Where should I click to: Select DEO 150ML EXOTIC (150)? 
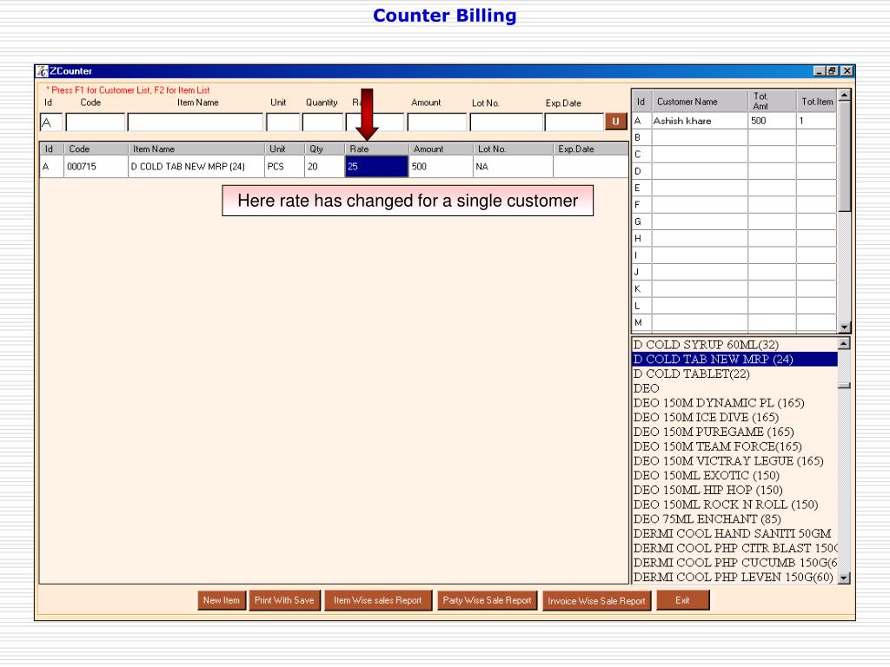pyautogui.click(x=734, y=476)
